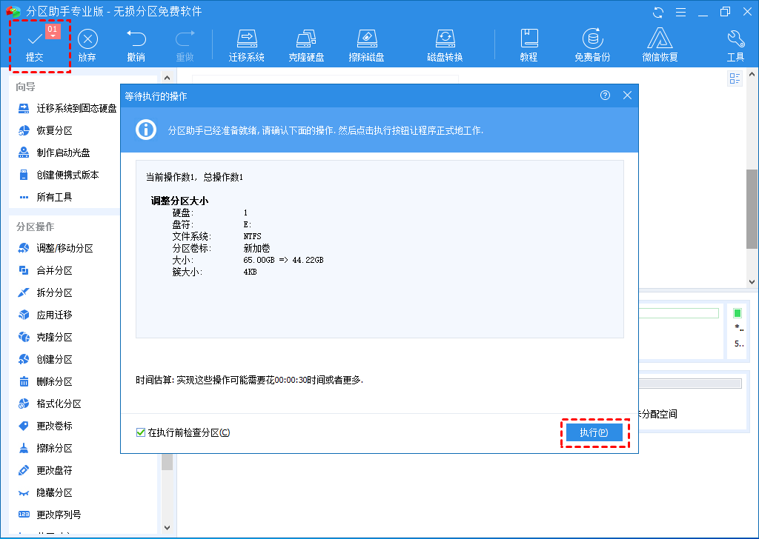Click the 放弃 (Discard) toolbar icon
This screenshot has height=539, width=759.
click(x=87, y=46)
